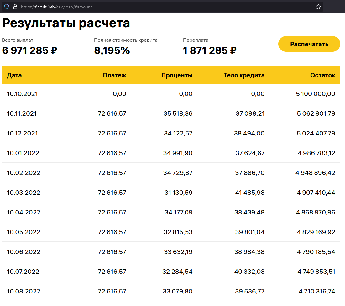The height and width of the screenshot is (306, 345).
Task: Click the Полная стоимость кредита label
Action: [126, 40]
